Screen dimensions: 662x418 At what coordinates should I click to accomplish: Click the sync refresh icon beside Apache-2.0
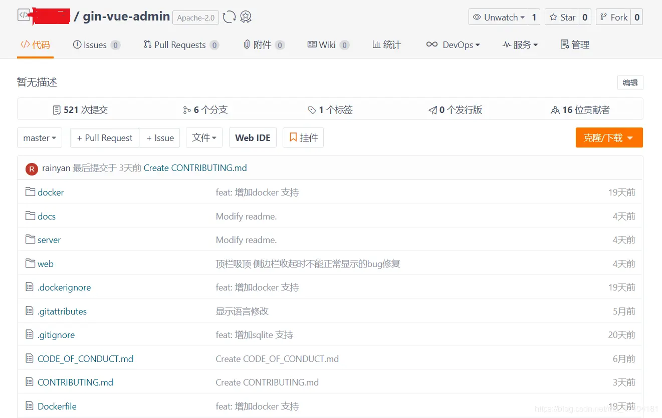(230, 17)
